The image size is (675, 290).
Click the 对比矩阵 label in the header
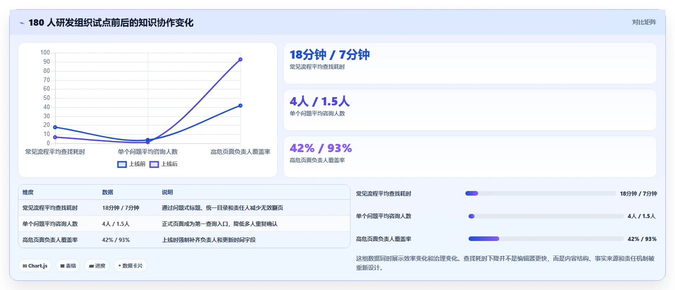[x=644, y=22]
